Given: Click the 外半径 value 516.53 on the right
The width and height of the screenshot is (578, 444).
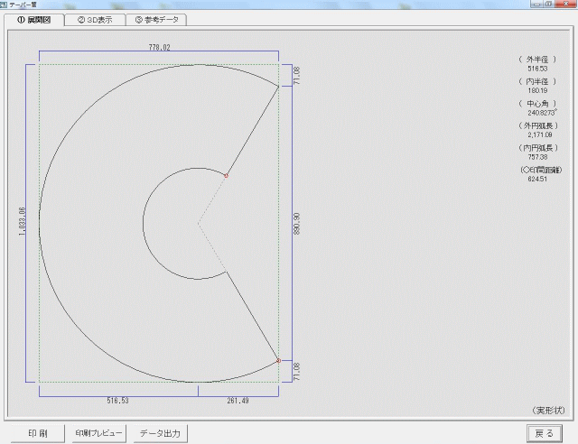Looking at the screenshot, I should [537, 69].
